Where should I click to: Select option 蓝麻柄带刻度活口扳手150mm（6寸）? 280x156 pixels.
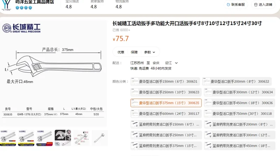[166, 125]
